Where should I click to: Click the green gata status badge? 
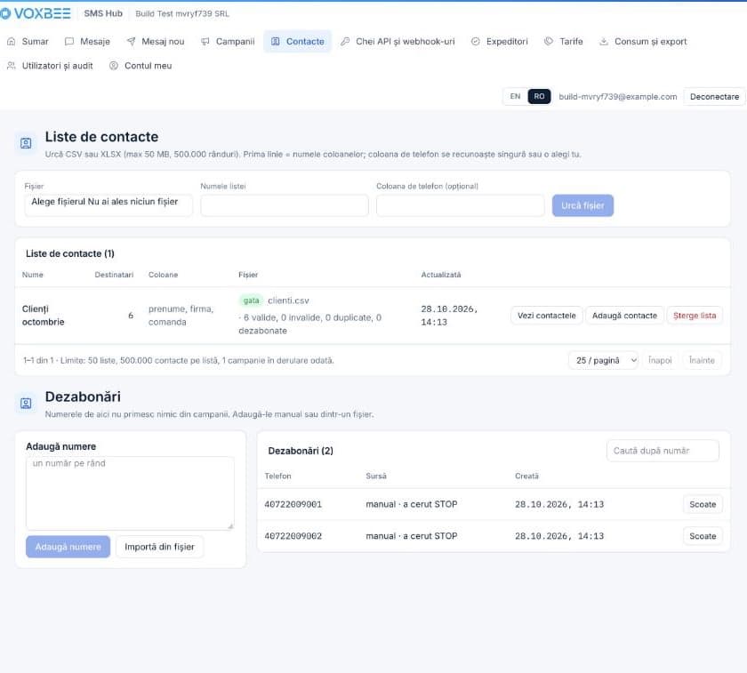pos(251,300)
